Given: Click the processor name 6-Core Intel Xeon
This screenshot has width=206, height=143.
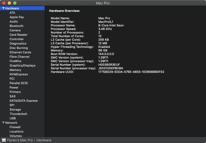Looking at the screenshot, I should pos(111,25).
